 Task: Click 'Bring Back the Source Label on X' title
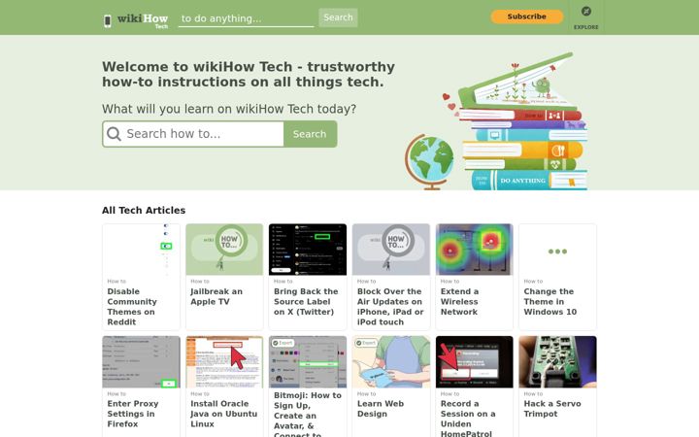click(x=306, y=301)
